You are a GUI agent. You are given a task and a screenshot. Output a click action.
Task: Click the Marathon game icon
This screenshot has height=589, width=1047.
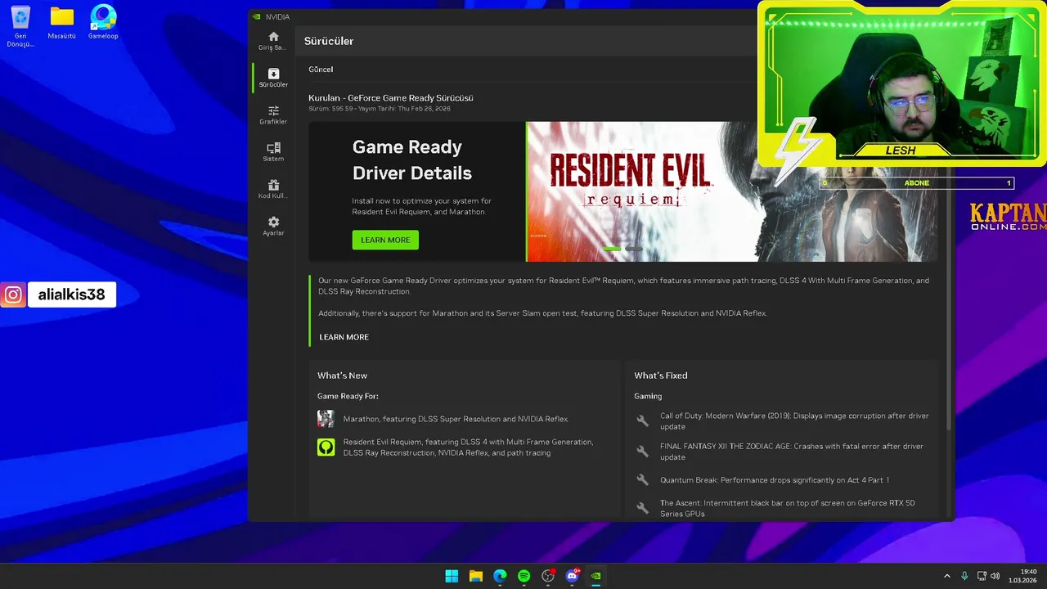point(326,419)
